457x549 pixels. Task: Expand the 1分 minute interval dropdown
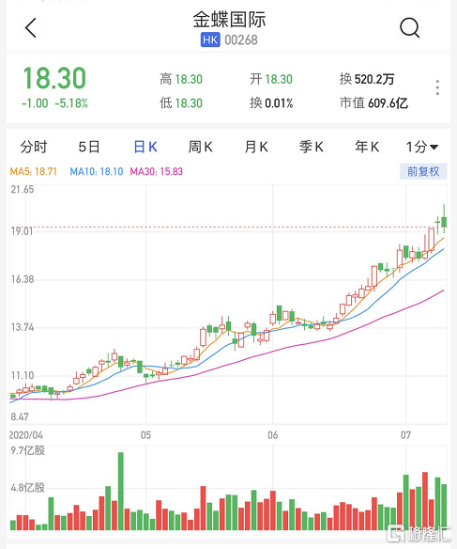coord(422,147)
